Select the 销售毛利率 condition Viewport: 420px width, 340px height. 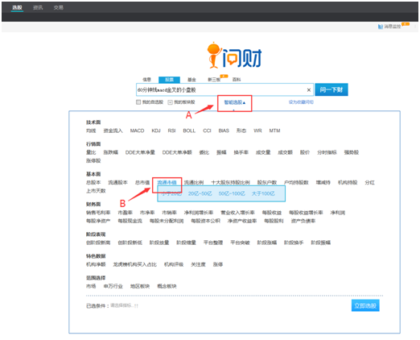coord(98,213)
